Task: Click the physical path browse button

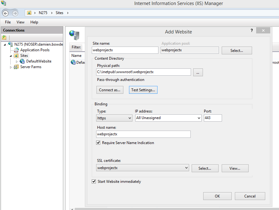Action: click(198, 72)
